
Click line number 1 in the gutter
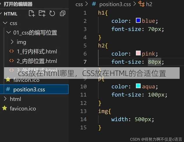coord(85,13)
